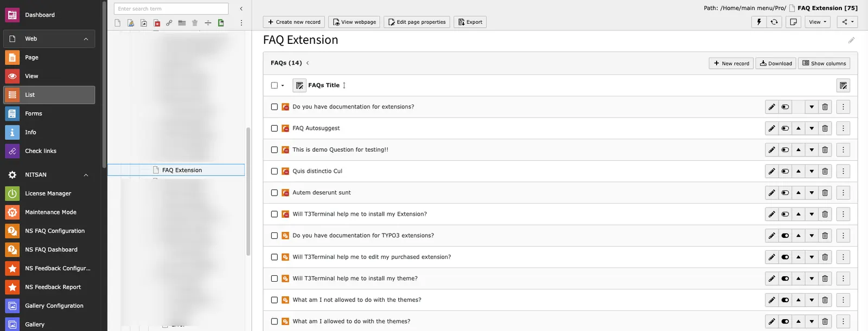Click the sticky note icon button in top bar
This screenshot has height=331, width=868.
[x=794, y=22]
